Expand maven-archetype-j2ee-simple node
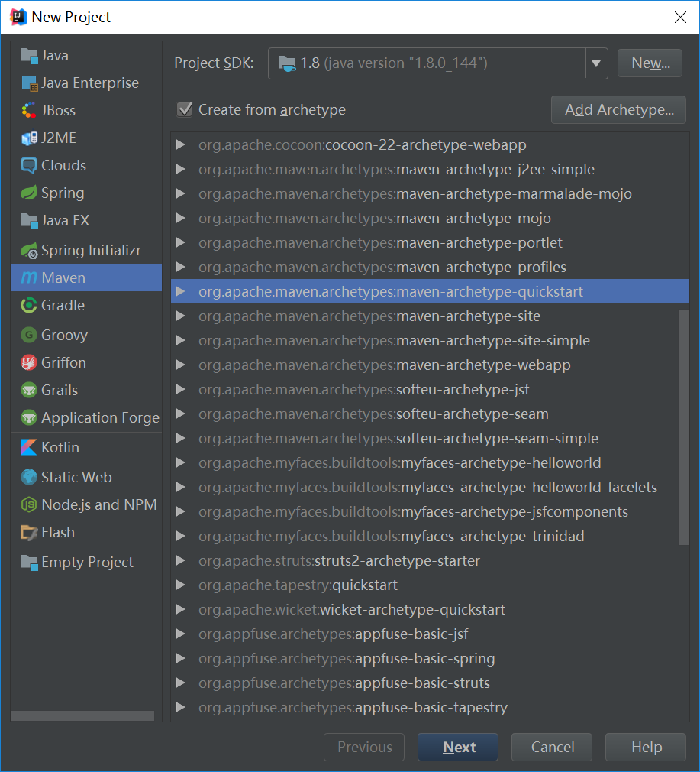This screenshot has width=700, height=772. tap(181, 170)
